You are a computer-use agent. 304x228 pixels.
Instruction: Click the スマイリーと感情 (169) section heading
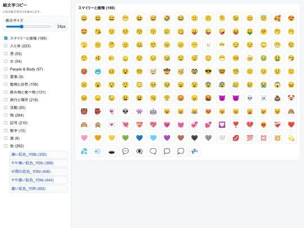(96, 8)
